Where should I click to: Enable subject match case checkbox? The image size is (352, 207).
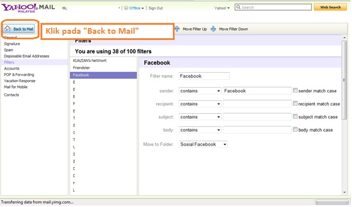pos(295,116)
